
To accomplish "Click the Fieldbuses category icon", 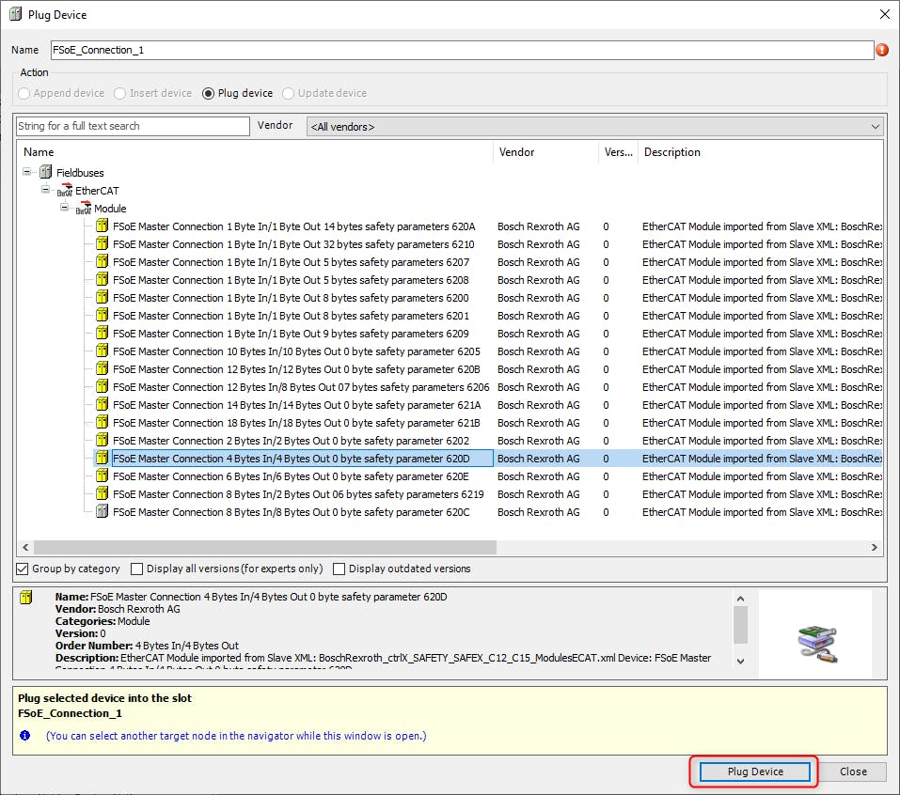I will pos(46,172).
